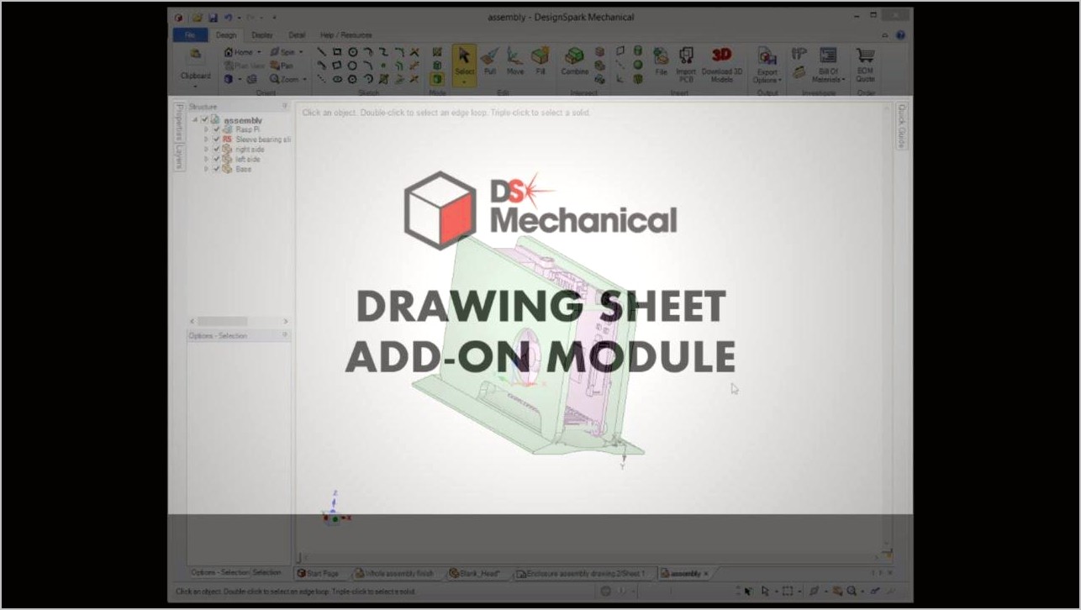The width and height of the screenshot is (1081, 610).
Task: Switch to 3D mode icon in Mode group
Action: pos(437,79)
